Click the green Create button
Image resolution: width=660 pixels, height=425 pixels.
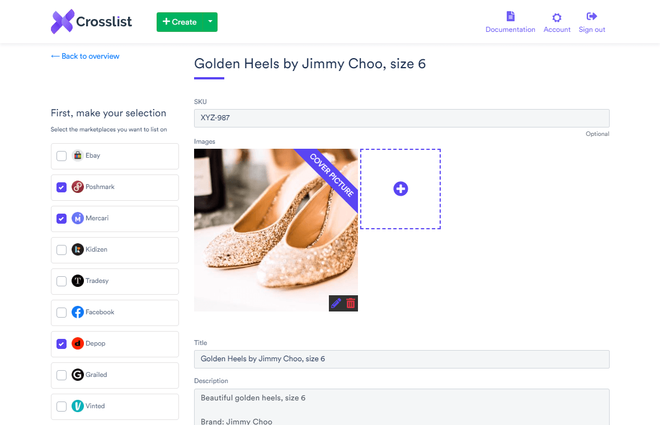point(180,22)
